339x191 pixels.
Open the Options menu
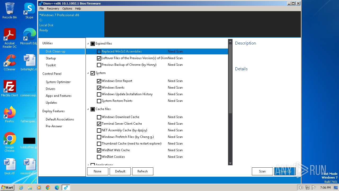[x=67, y=8]
